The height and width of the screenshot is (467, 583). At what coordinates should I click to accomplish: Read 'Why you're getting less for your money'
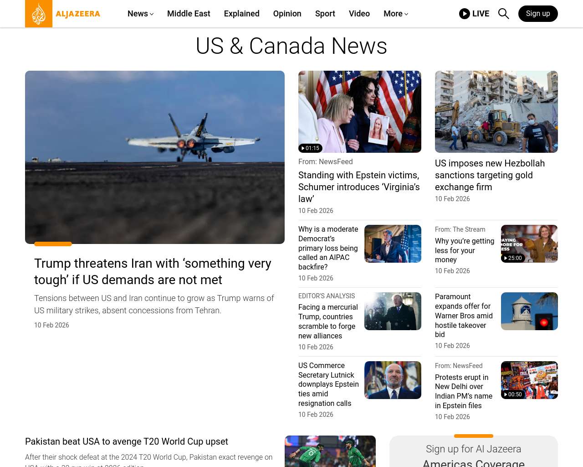(x=465, y=250)
